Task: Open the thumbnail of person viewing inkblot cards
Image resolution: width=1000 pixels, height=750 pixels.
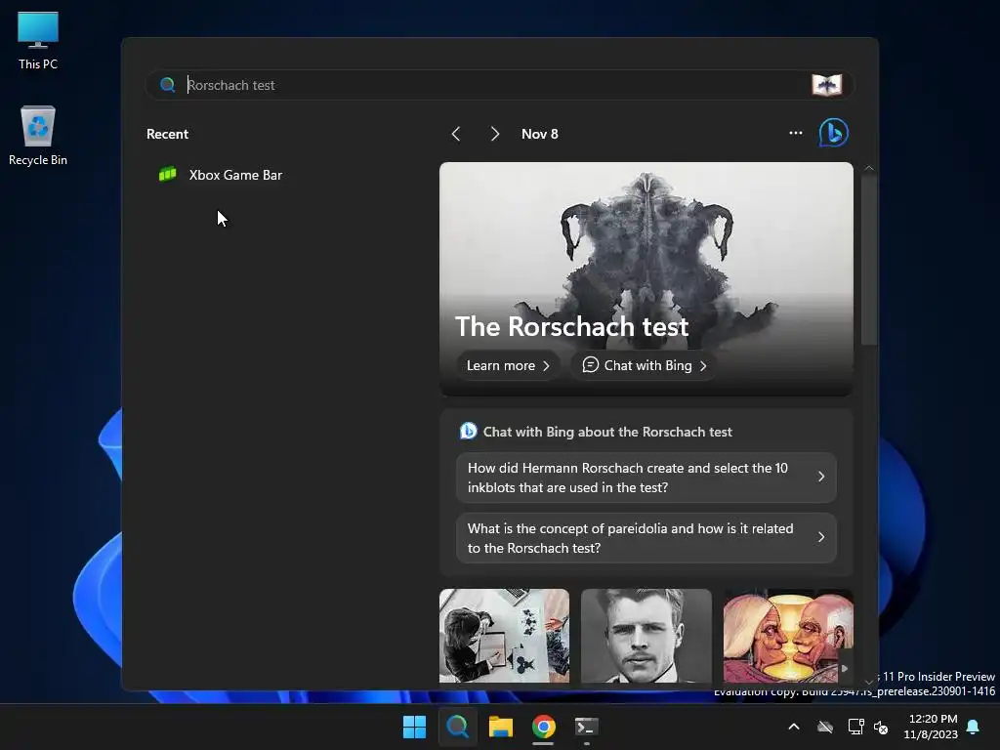Action: coord(505,636)
